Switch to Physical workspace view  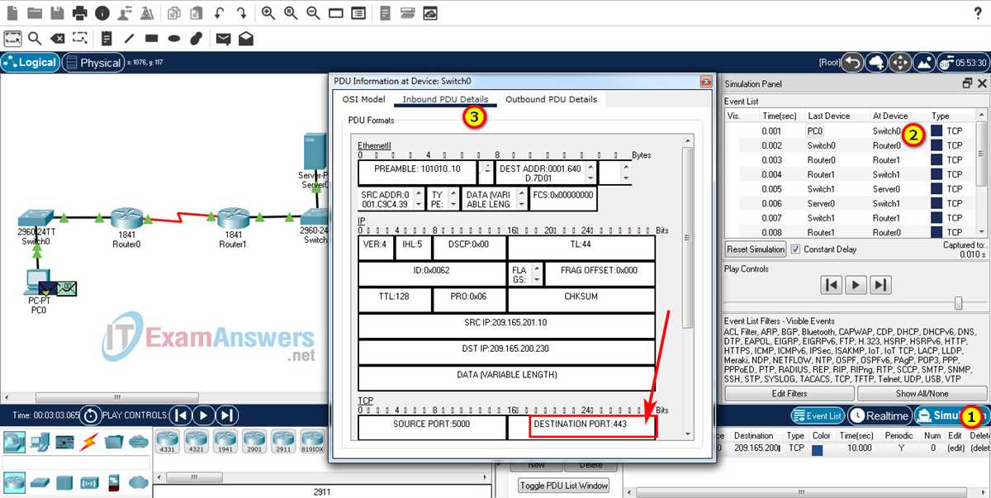92,63
